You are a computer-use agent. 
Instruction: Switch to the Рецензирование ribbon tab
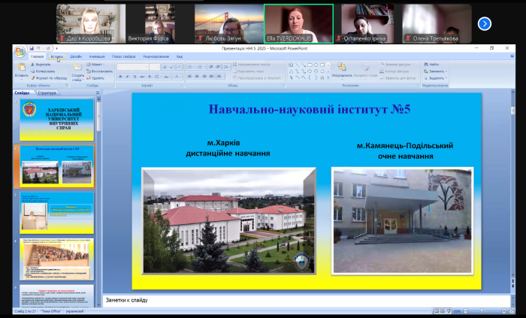pyautogui.click(x=156, y=56)
